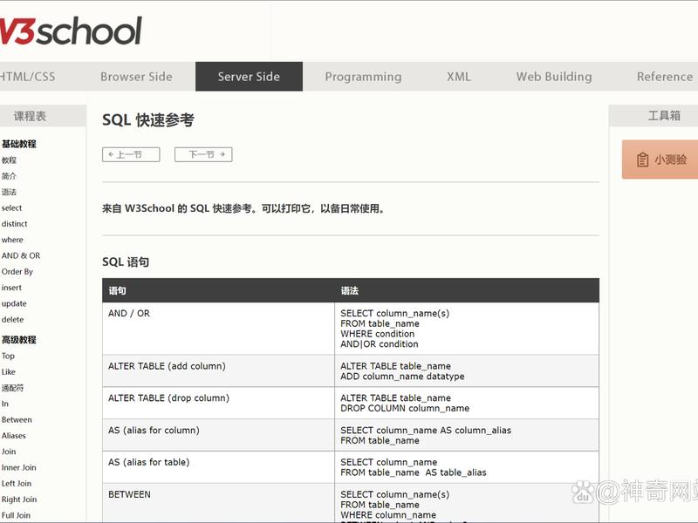Click the ADD column_name datatype syntax line

click(x=402, y=377)
